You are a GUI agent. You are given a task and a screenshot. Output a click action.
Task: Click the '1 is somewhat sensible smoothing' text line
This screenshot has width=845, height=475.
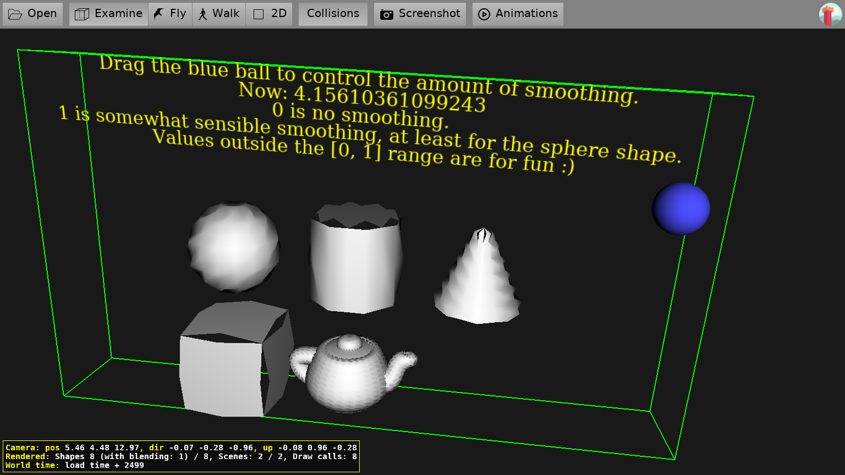click(x=370, y=135)
